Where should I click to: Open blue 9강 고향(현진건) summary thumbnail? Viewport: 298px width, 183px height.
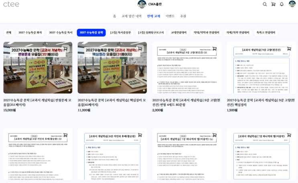tap(262, 68)
